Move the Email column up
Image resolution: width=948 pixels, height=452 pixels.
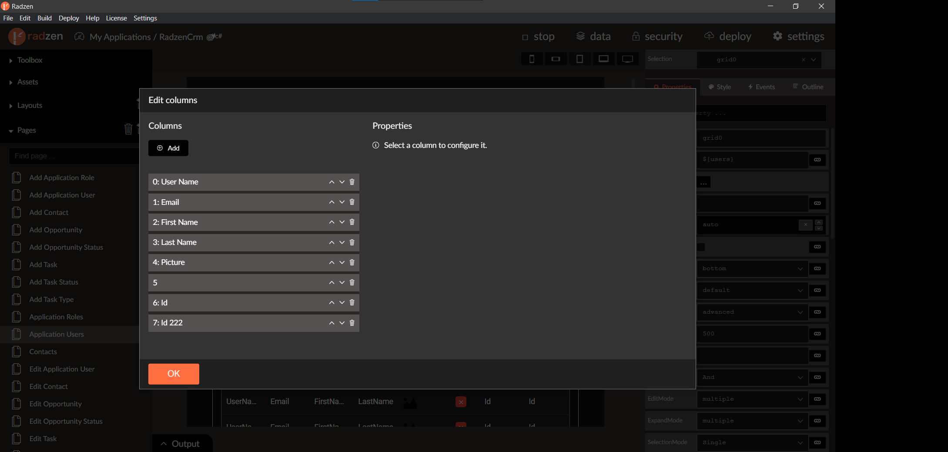coord(331,202)
